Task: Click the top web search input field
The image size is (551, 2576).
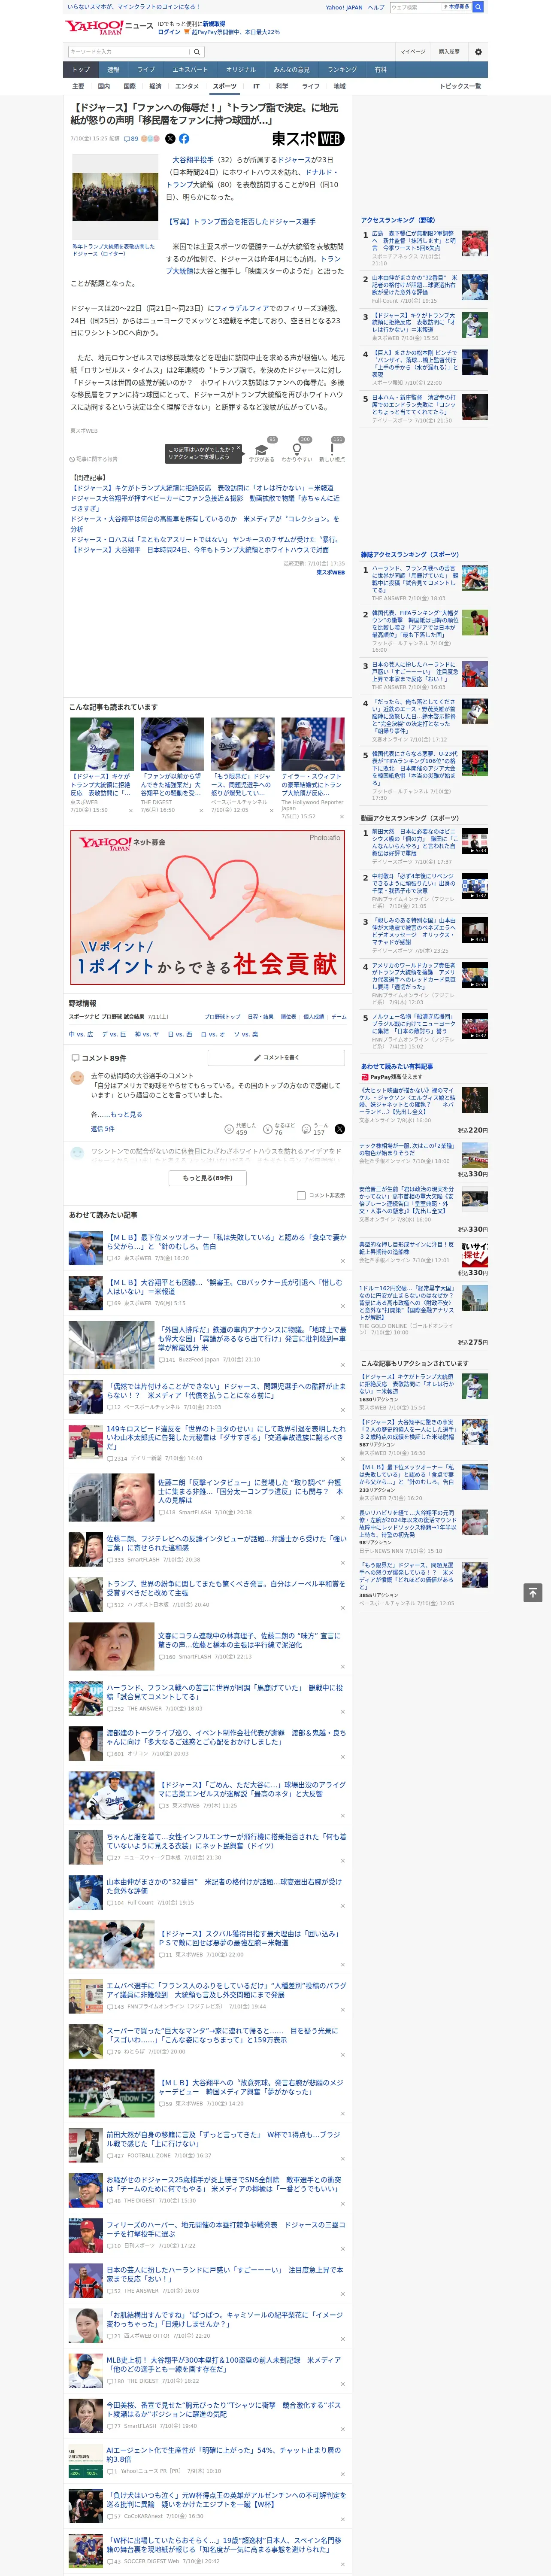Action: pos(416,7)
